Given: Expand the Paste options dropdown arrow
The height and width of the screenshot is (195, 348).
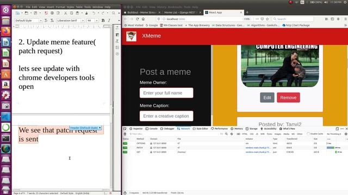Looking at the screenshot, I should click(82, 13).
